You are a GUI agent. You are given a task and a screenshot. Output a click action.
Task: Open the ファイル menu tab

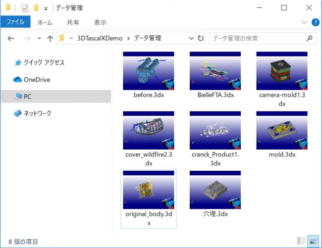pos(15,22)
